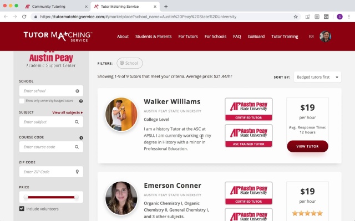Screen dimensions: 355x221
Task: Click the ZIP code location pin icon
Action: pyautogui.click(x=77, y=172)
